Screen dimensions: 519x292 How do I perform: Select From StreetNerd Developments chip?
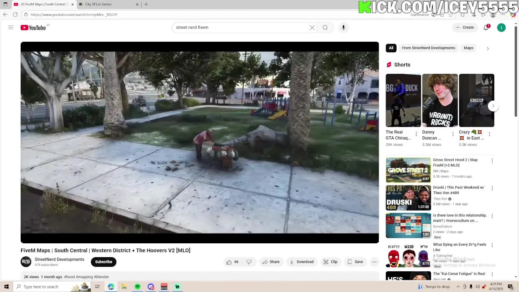coord(429,48)
